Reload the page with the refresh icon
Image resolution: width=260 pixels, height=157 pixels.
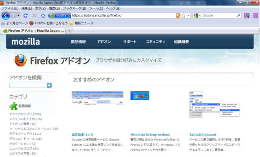pyautogui.click(x=25, y=16)
